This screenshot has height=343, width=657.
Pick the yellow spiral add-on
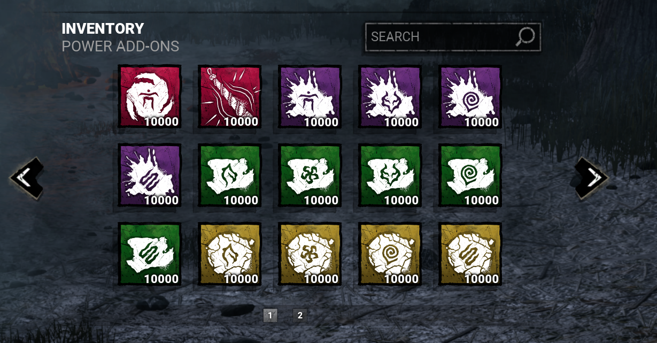click(390, 254)
